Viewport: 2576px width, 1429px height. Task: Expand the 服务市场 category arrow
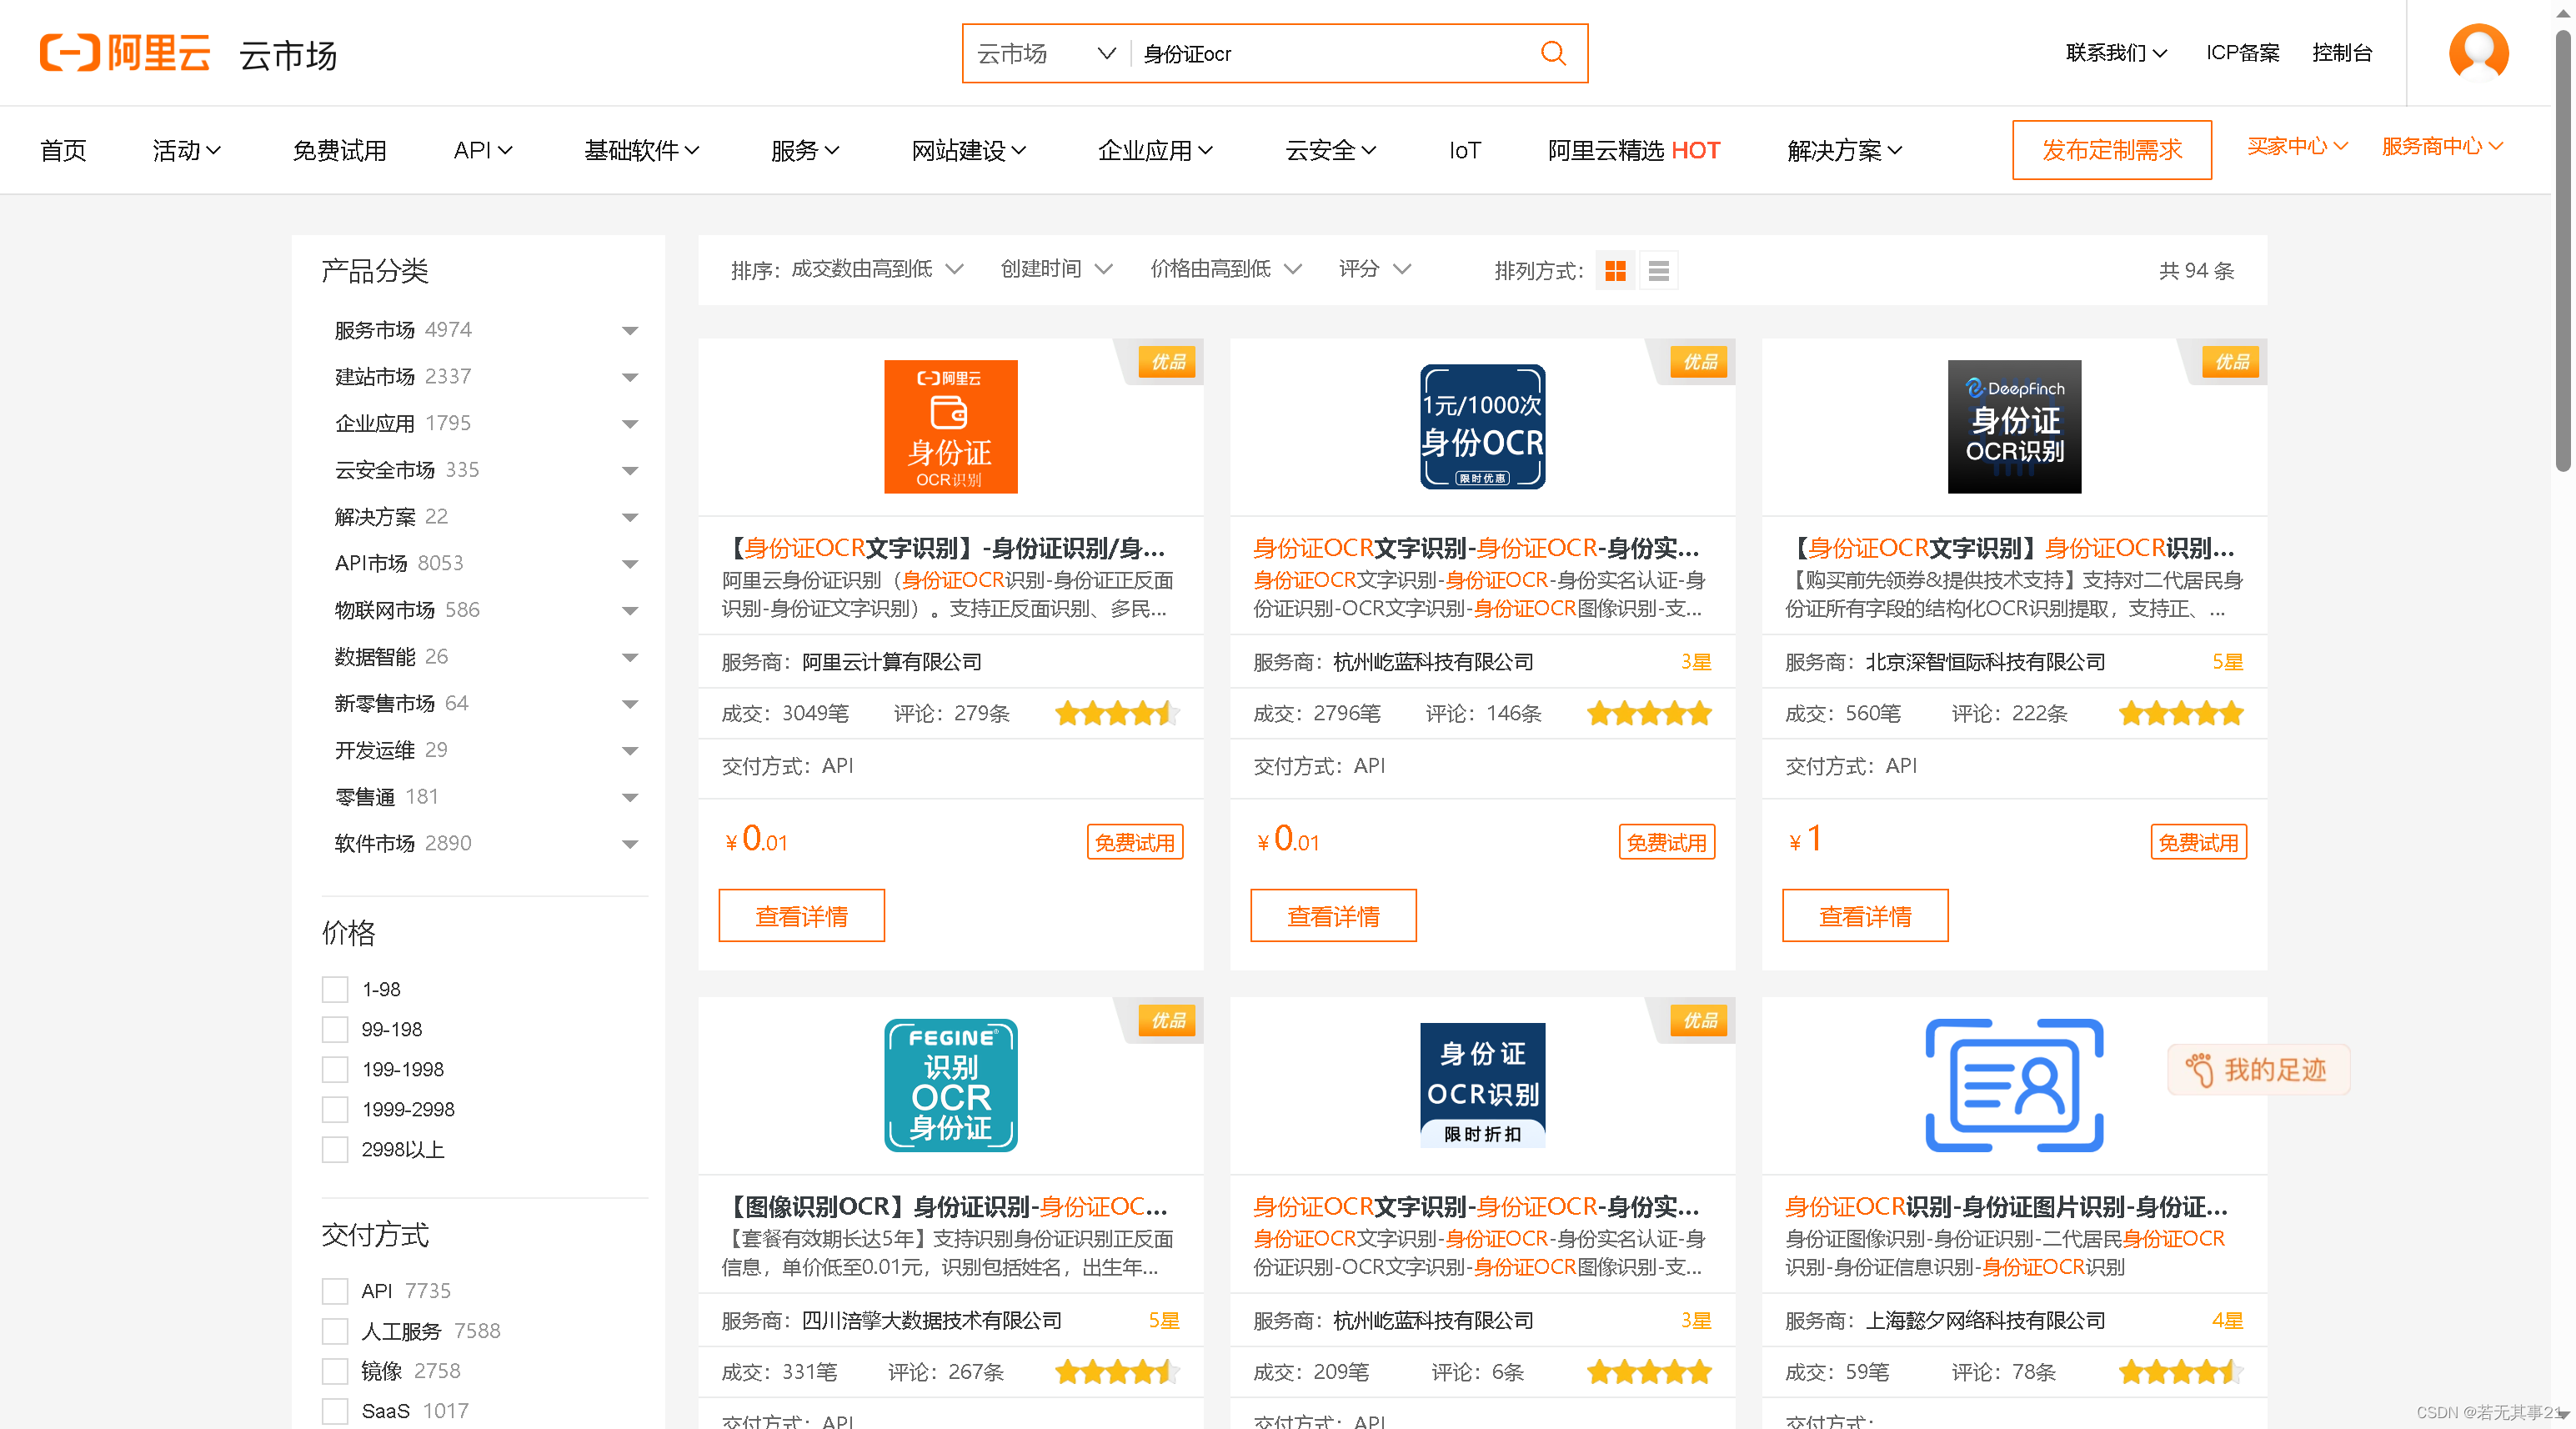coord(629,331)
